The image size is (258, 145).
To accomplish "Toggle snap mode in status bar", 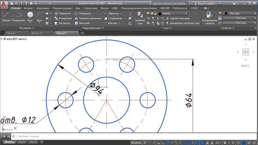I will coord(150,143).
